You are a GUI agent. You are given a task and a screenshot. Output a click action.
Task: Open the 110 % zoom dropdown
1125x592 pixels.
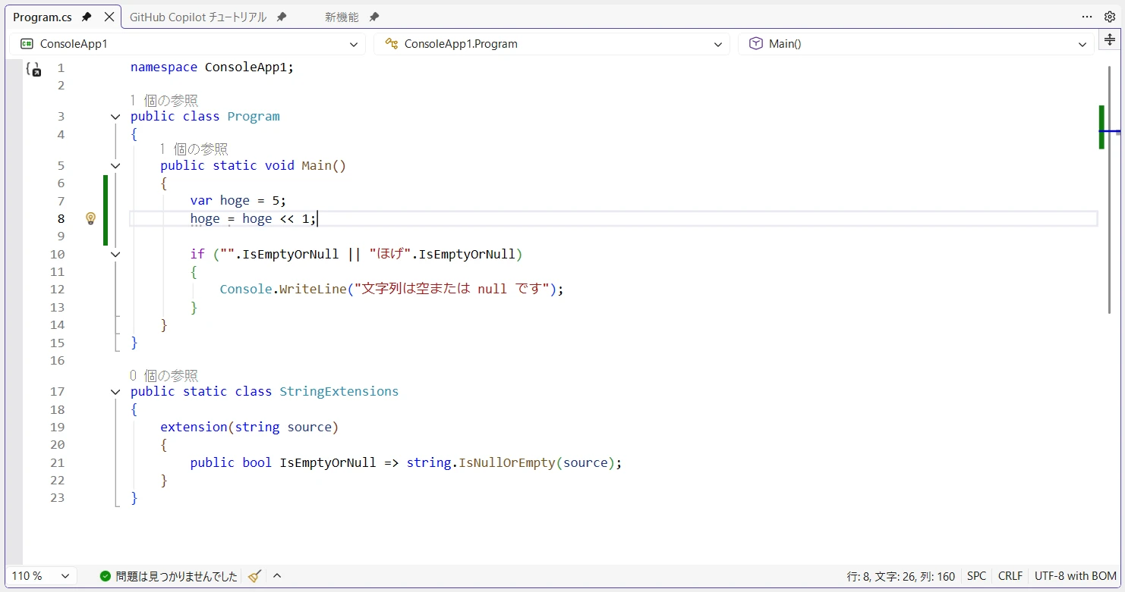pos(43,576)
